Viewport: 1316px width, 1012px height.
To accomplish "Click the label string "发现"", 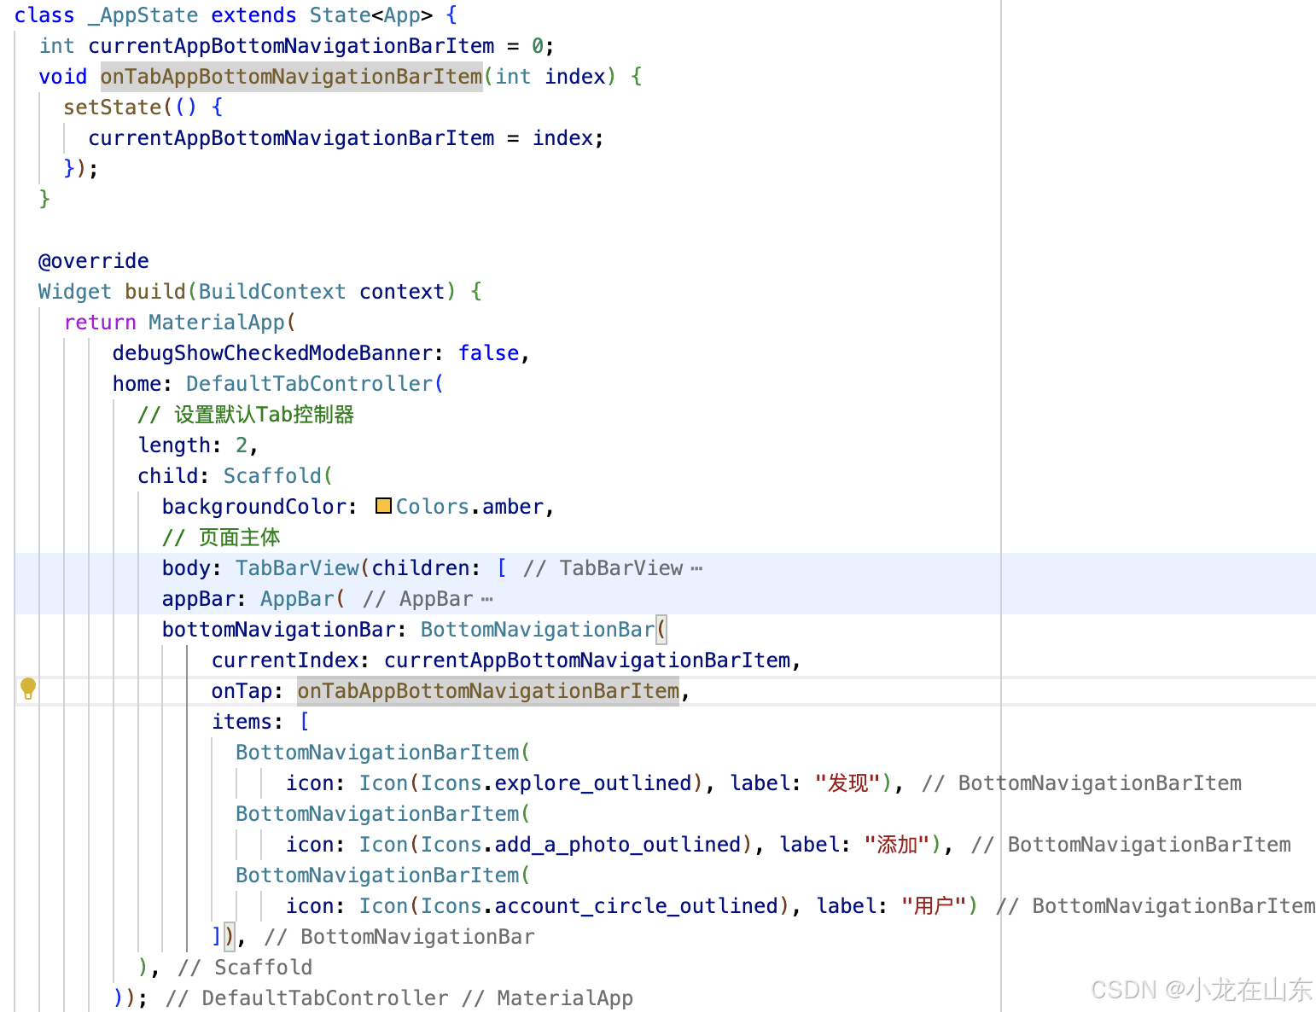I will [847, 783].
